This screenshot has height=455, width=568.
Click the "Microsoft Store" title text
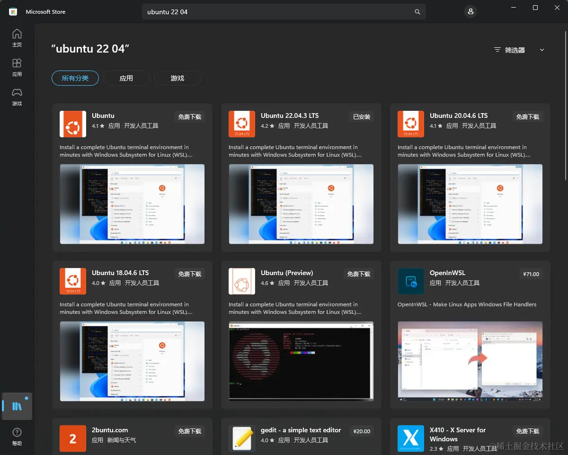click(45, 12)
